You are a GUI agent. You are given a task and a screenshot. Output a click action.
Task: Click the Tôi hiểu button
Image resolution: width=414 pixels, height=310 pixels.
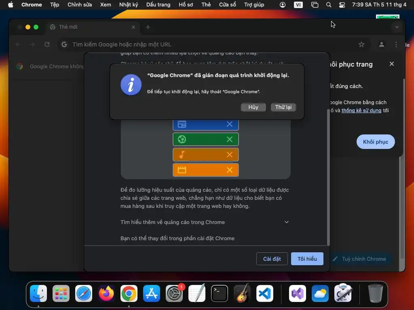pos(307,259)
